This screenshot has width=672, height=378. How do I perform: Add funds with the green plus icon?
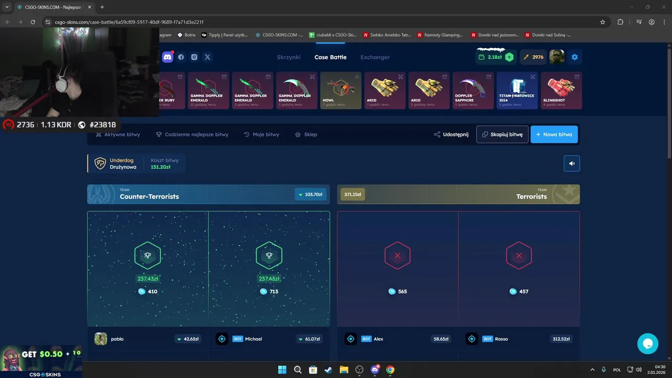pos(509,57)
